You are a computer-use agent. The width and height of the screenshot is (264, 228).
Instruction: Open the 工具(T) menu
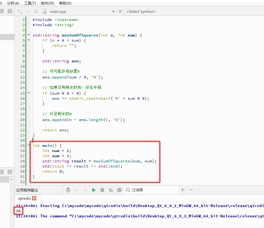tap(30, 3)
